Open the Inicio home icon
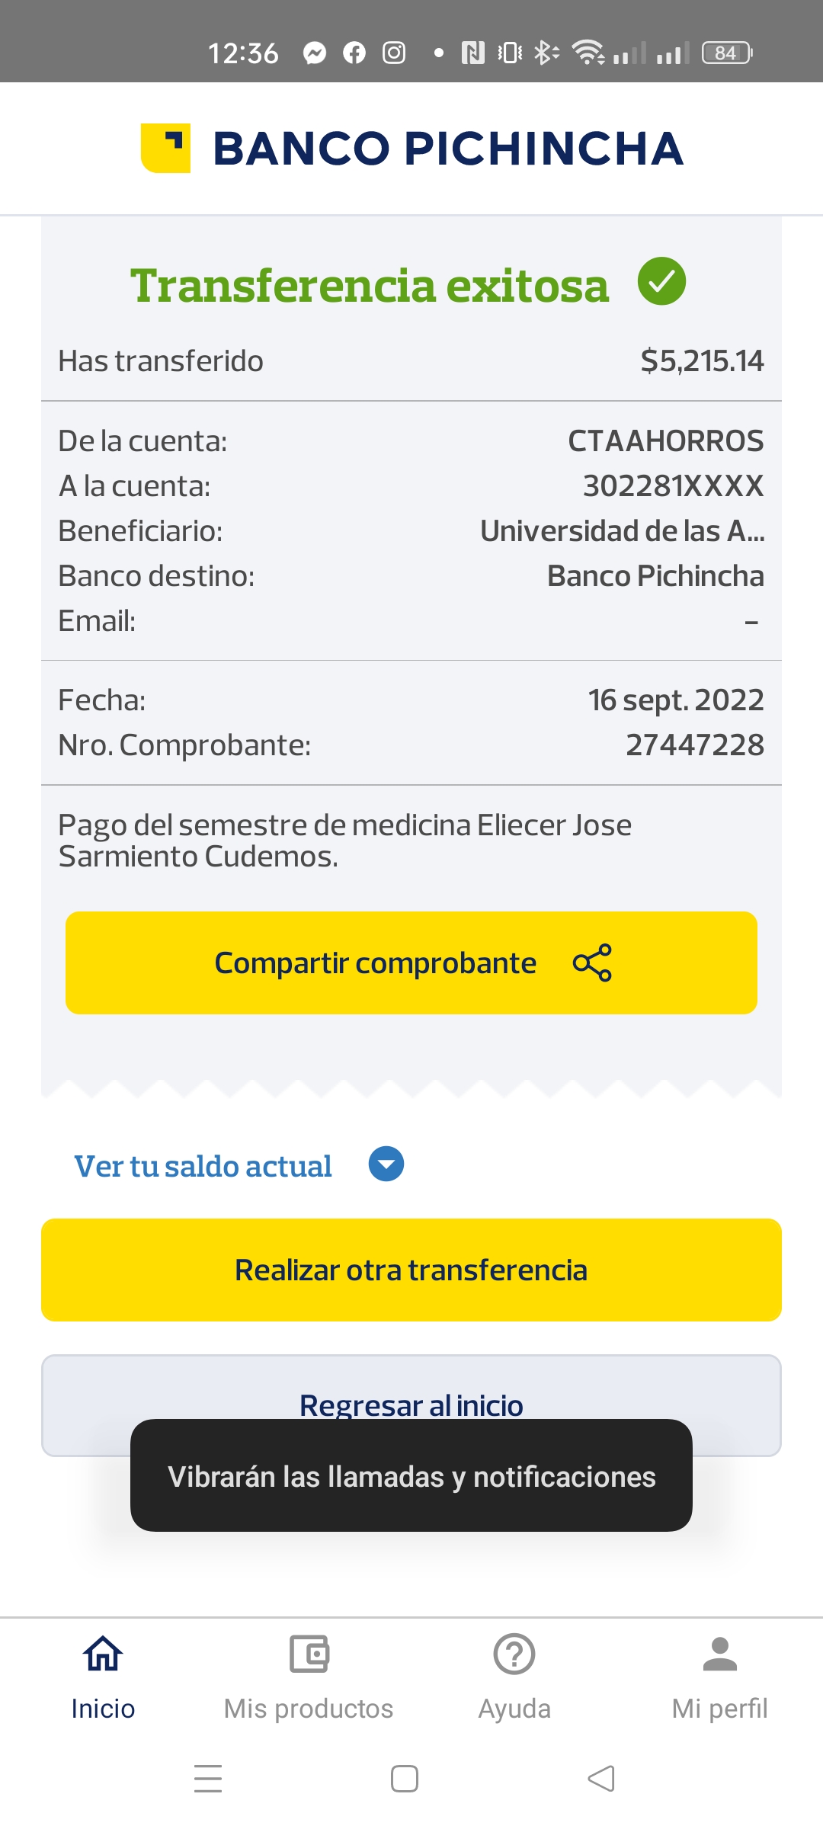The image size is (823, 1829). tap(103, 1653)
